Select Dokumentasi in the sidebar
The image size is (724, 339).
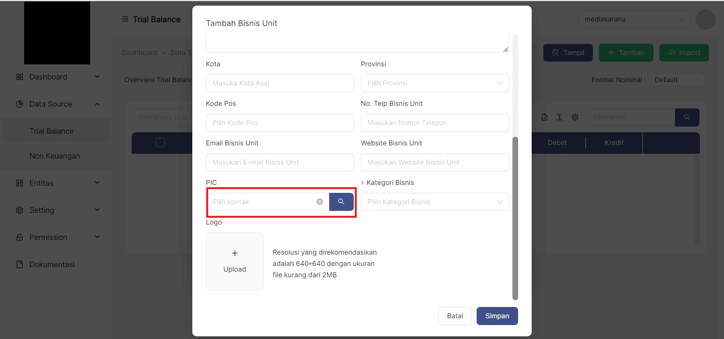pyautogui.click(x=52, y=264)
